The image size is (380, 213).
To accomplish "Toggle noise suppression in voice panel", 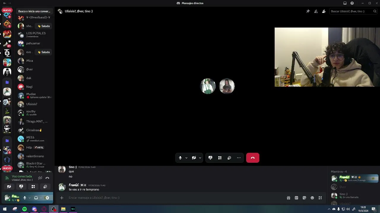I will pyautogui.click(x=40, y=178).
